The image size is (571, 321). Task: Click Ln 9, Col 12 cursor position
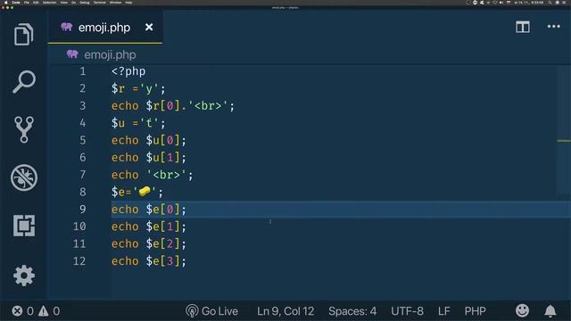285,311
